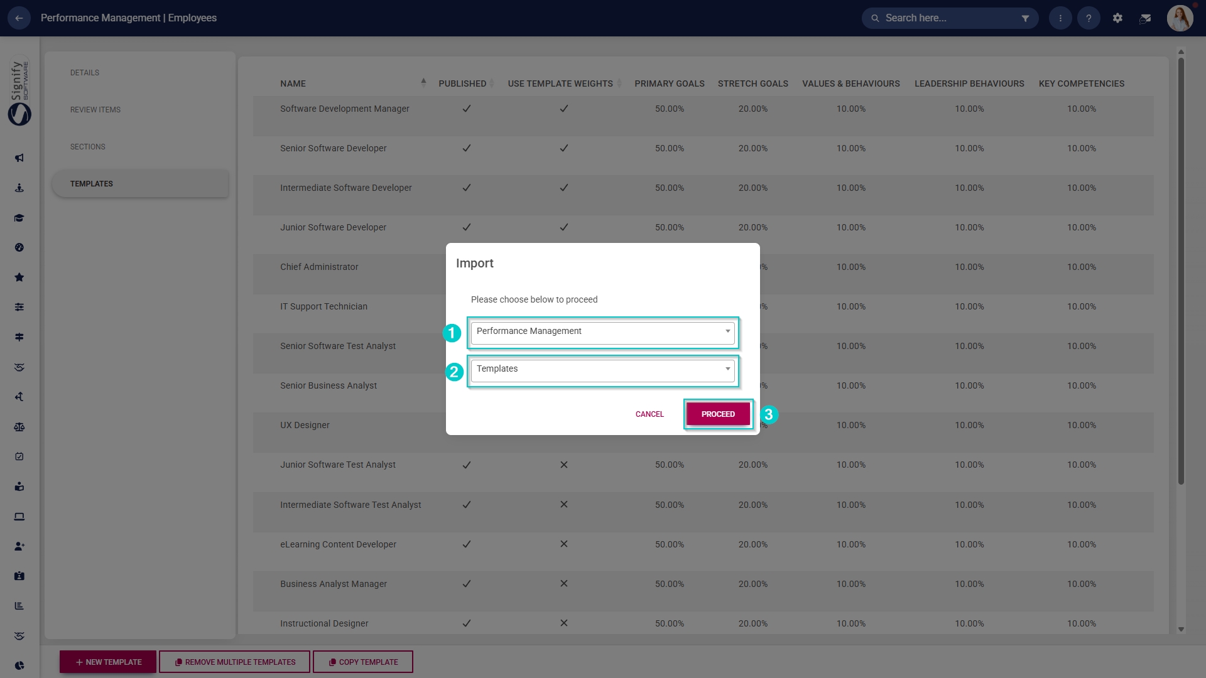This screenshot has height=678, width=1206.
Task: Click the scrollbar up arrow
Action: 1181,51
